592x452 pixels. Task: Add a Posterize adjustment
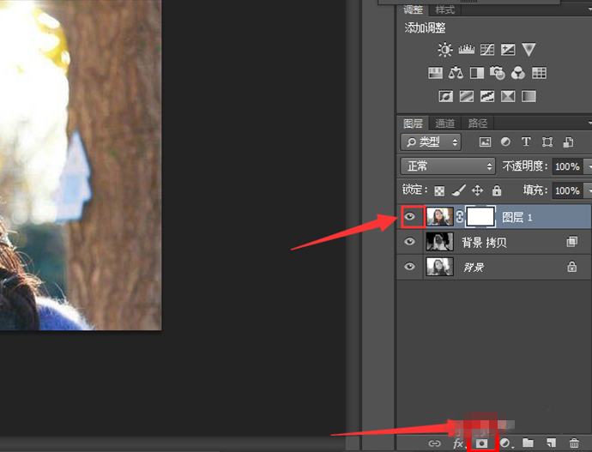(466, 96)
